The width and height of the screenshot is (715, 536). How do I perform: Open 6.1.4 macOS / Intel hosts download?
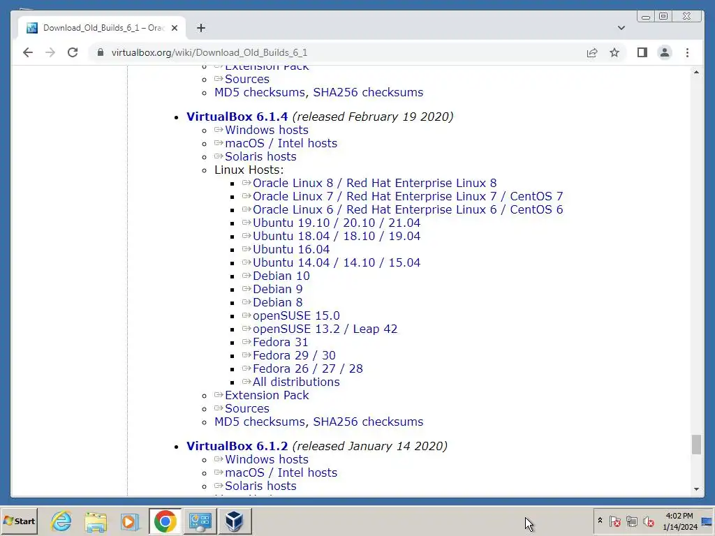point(281,143)
